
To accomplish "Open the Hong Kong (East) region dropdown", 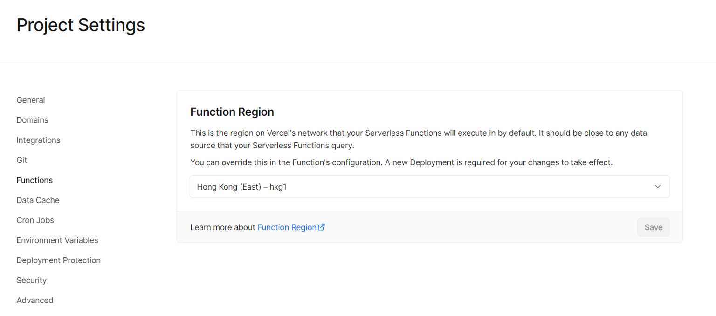I will [429, 187].
